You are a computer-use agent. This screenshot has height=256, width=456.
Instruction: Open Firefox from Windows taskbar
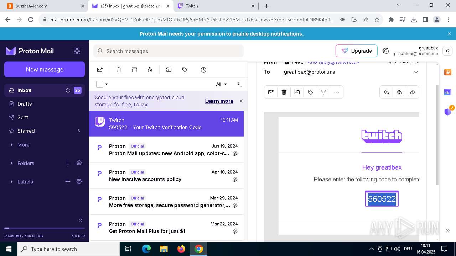pos(181,249)
